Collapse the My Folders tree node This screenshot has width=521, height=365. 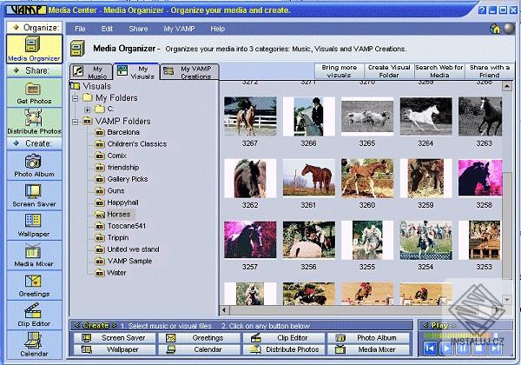click(x=76, y=98)
